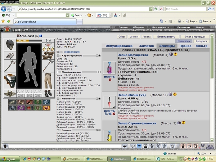Use Зелье Могущества with the исп-ть link
216x162 pixels.
pyautogui.click(x=109, y=77)
